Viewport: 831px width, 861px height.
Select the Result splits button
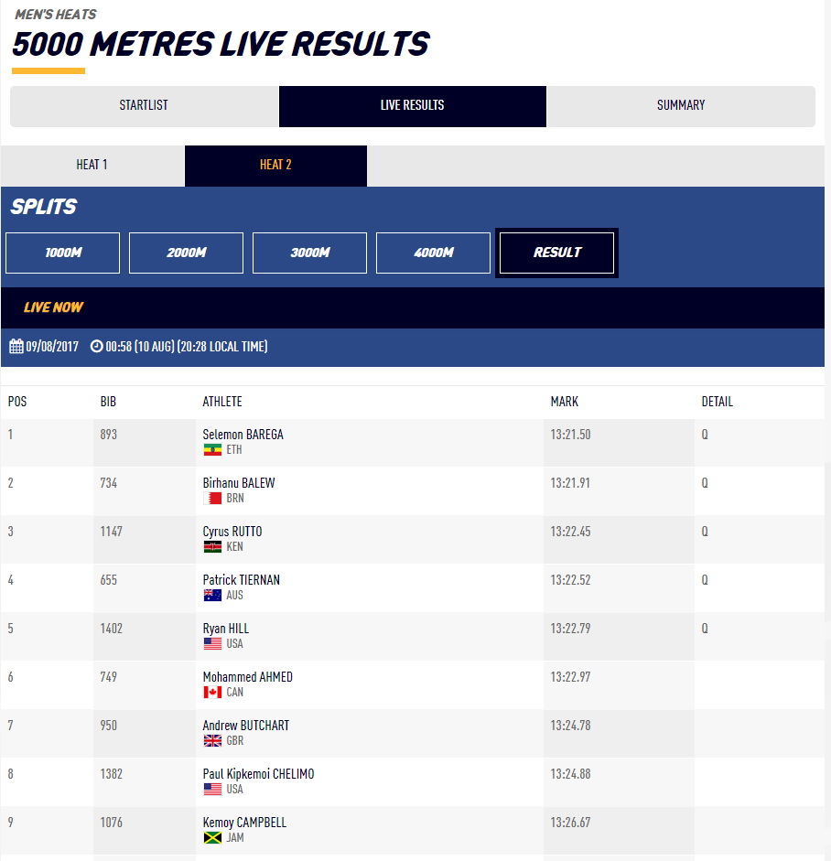pos(556,253)
